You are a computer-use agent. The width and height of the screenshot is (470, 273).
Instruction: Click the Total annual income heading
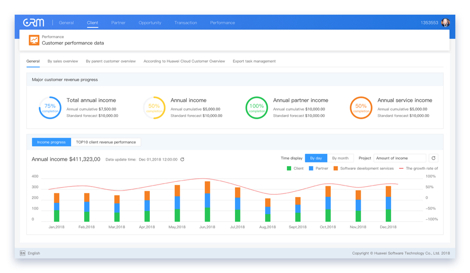tap(91, 100)
